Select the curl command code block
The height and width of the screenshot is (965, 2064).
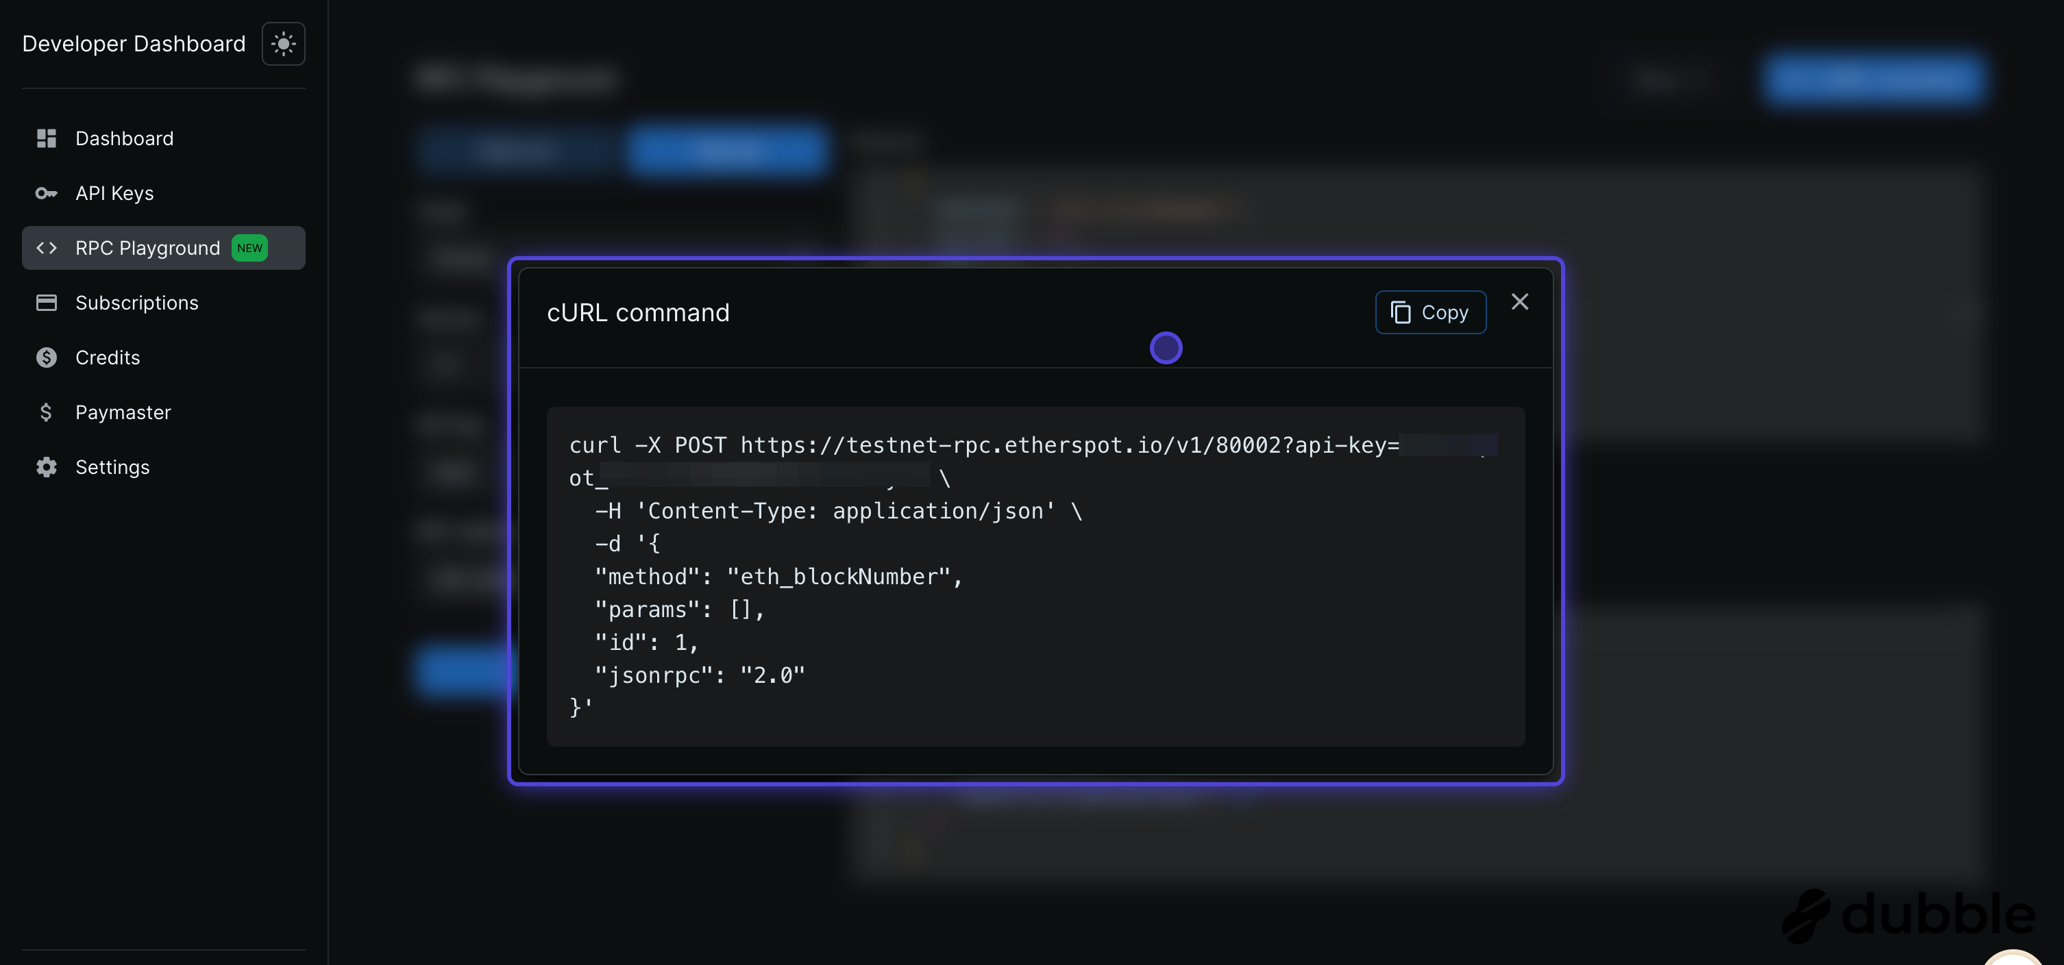[x=1037, y=577]
